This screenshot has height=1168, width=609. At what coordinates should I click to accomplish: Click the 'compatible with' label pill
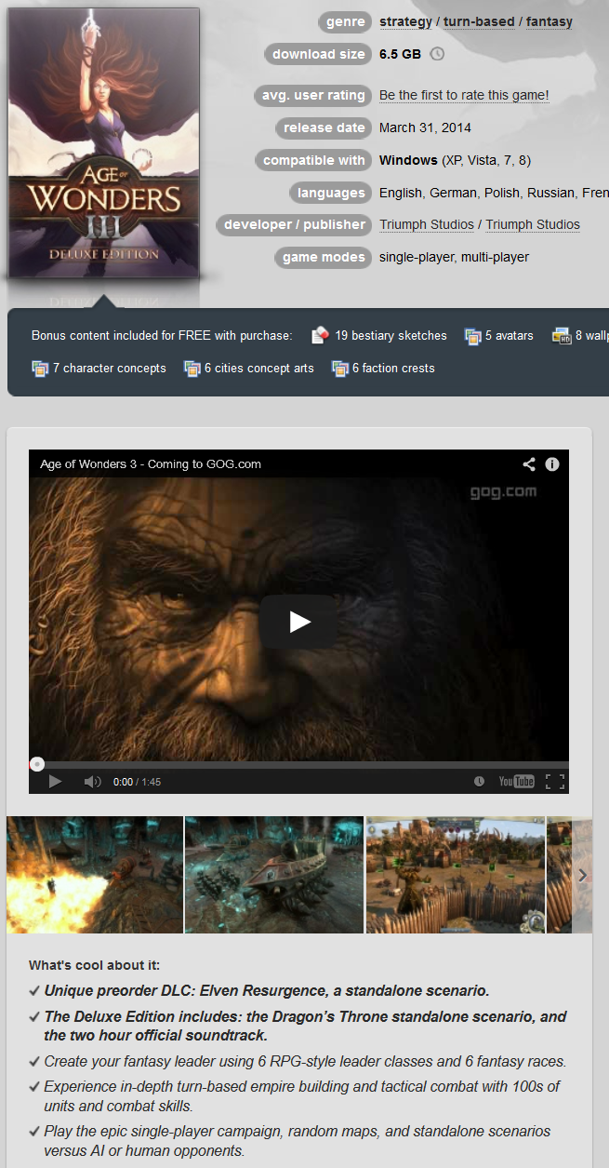(313, 160)
